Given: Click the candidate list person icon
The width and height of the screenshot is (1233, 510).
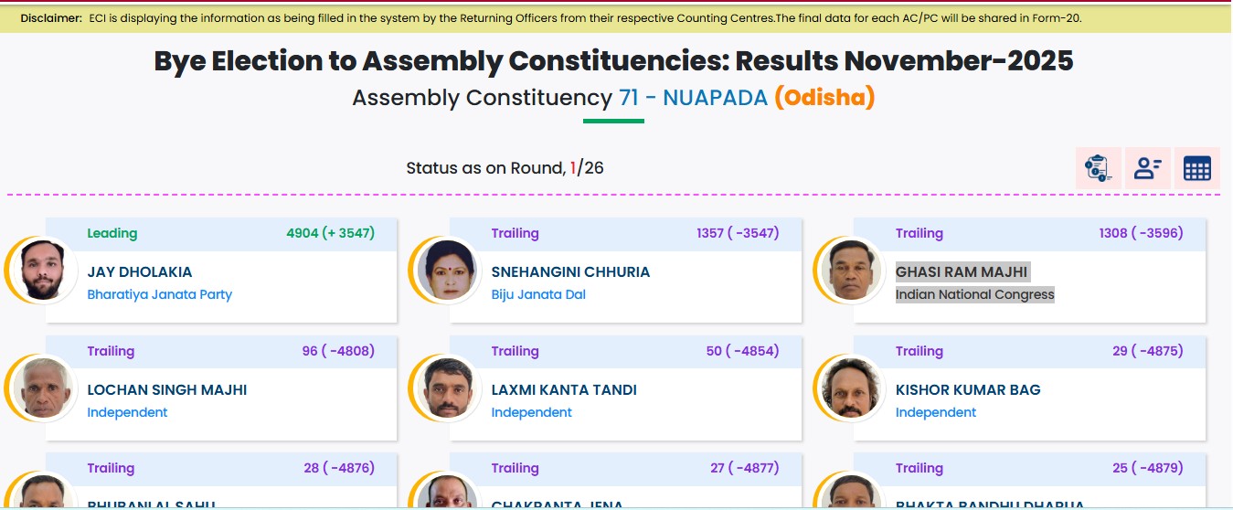Looking at the screenshot, I should [1147, 168].
